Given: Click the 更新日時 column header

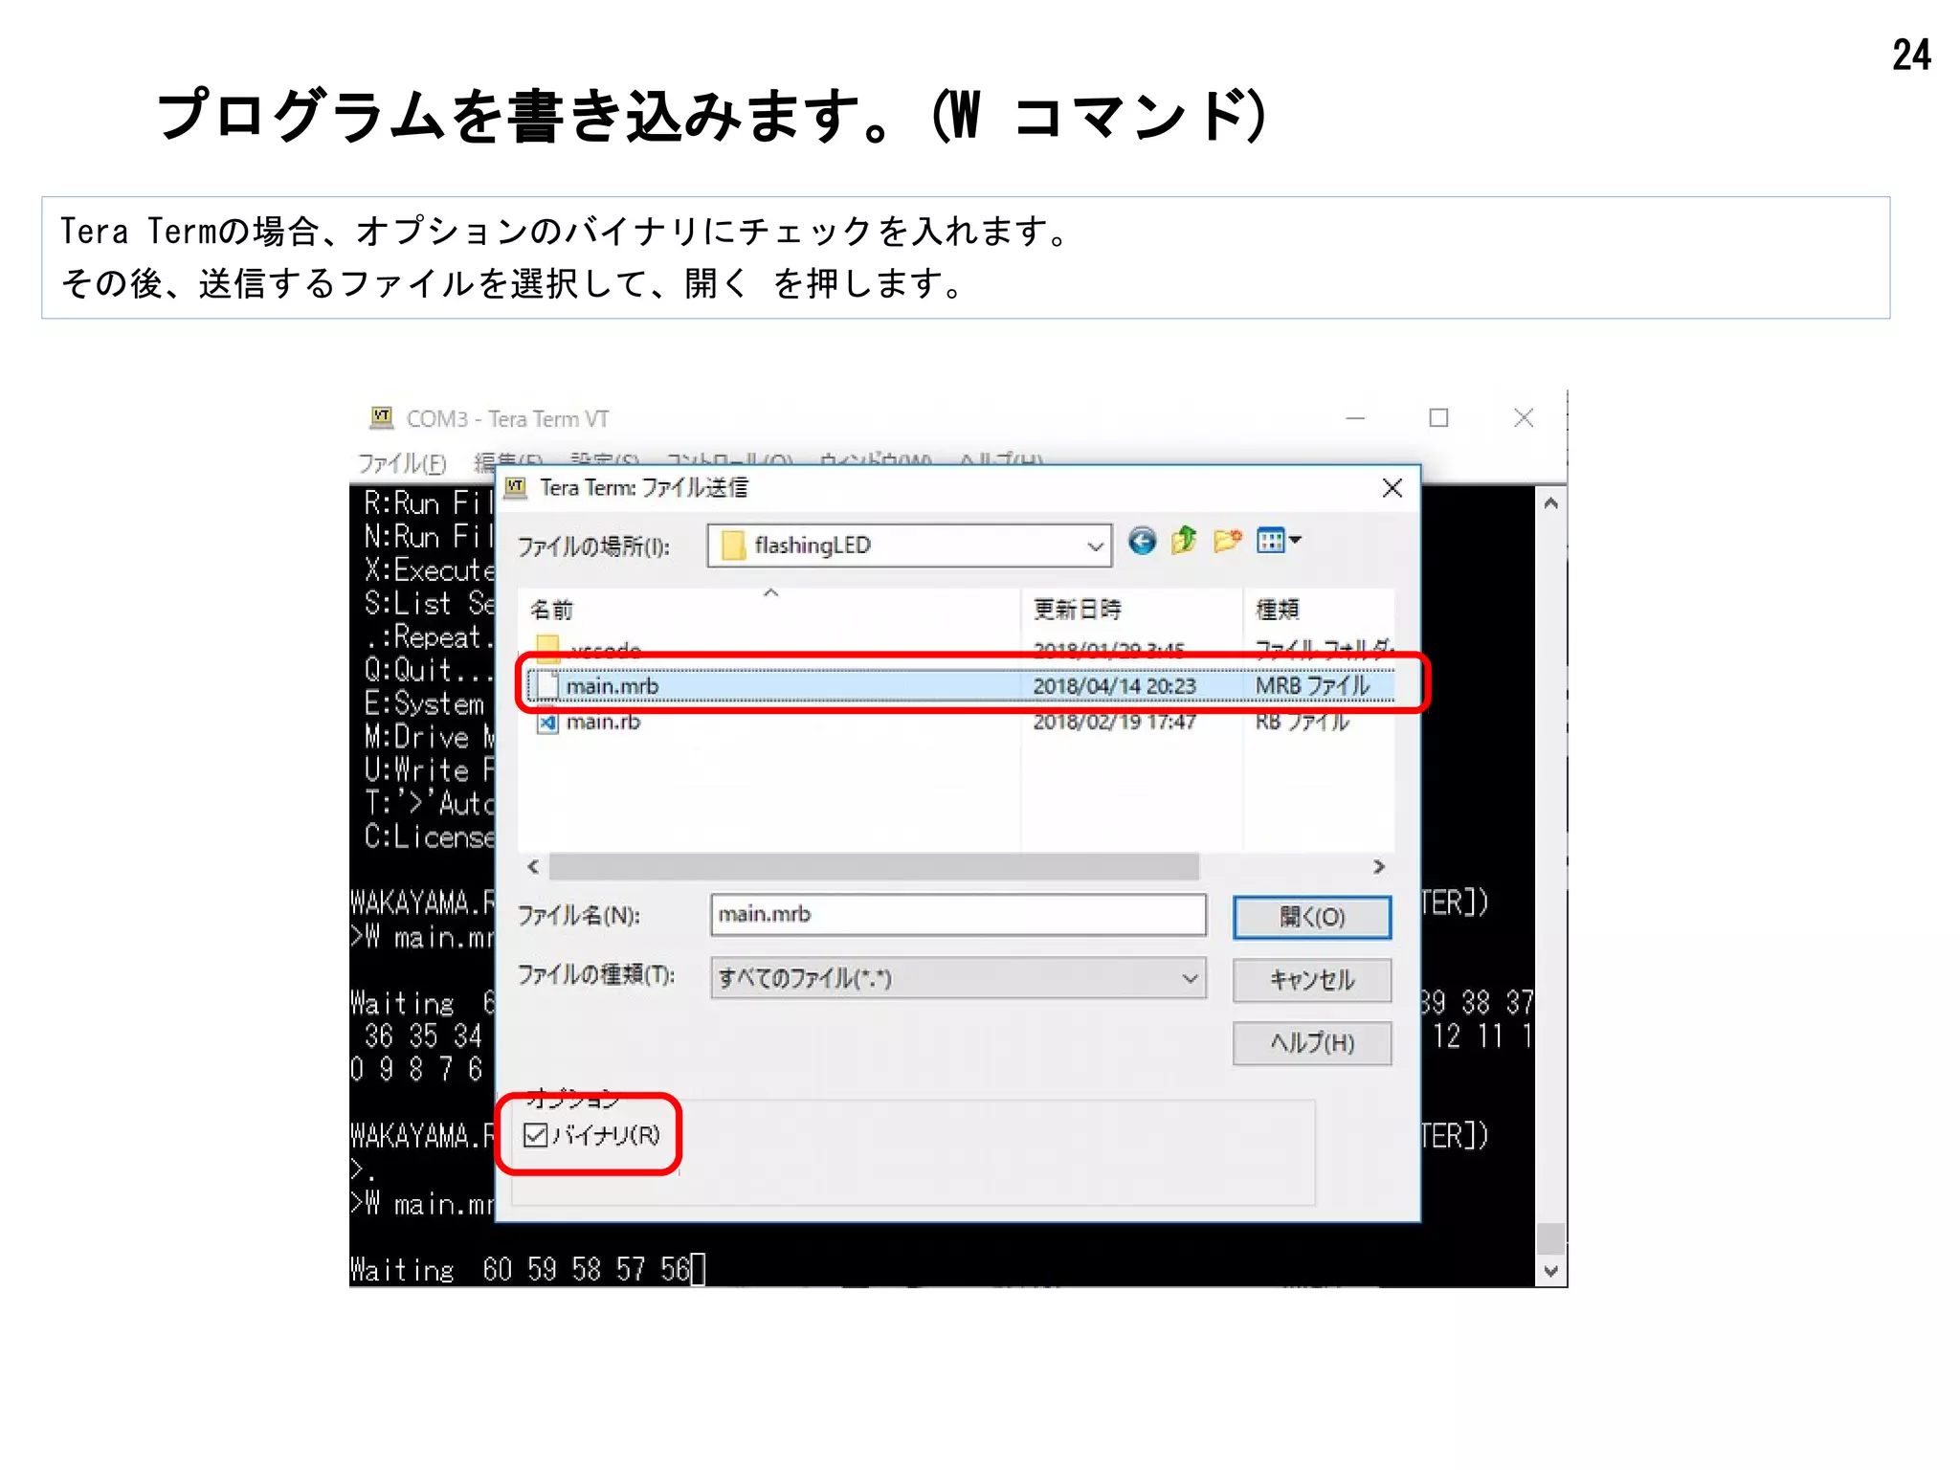Looking at the screenshot, I should 1078,609.
